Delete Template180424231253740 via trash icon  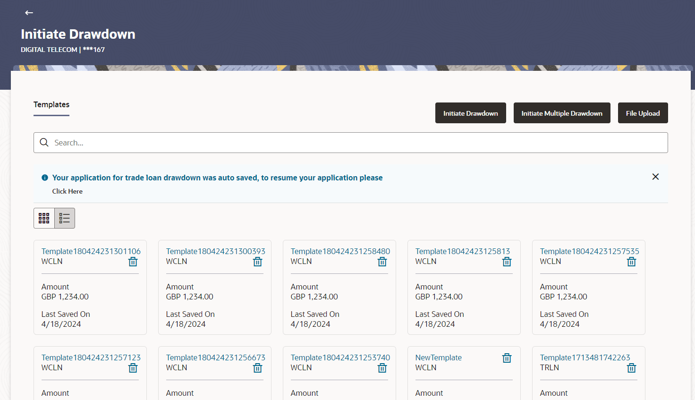tap(382, 368)
